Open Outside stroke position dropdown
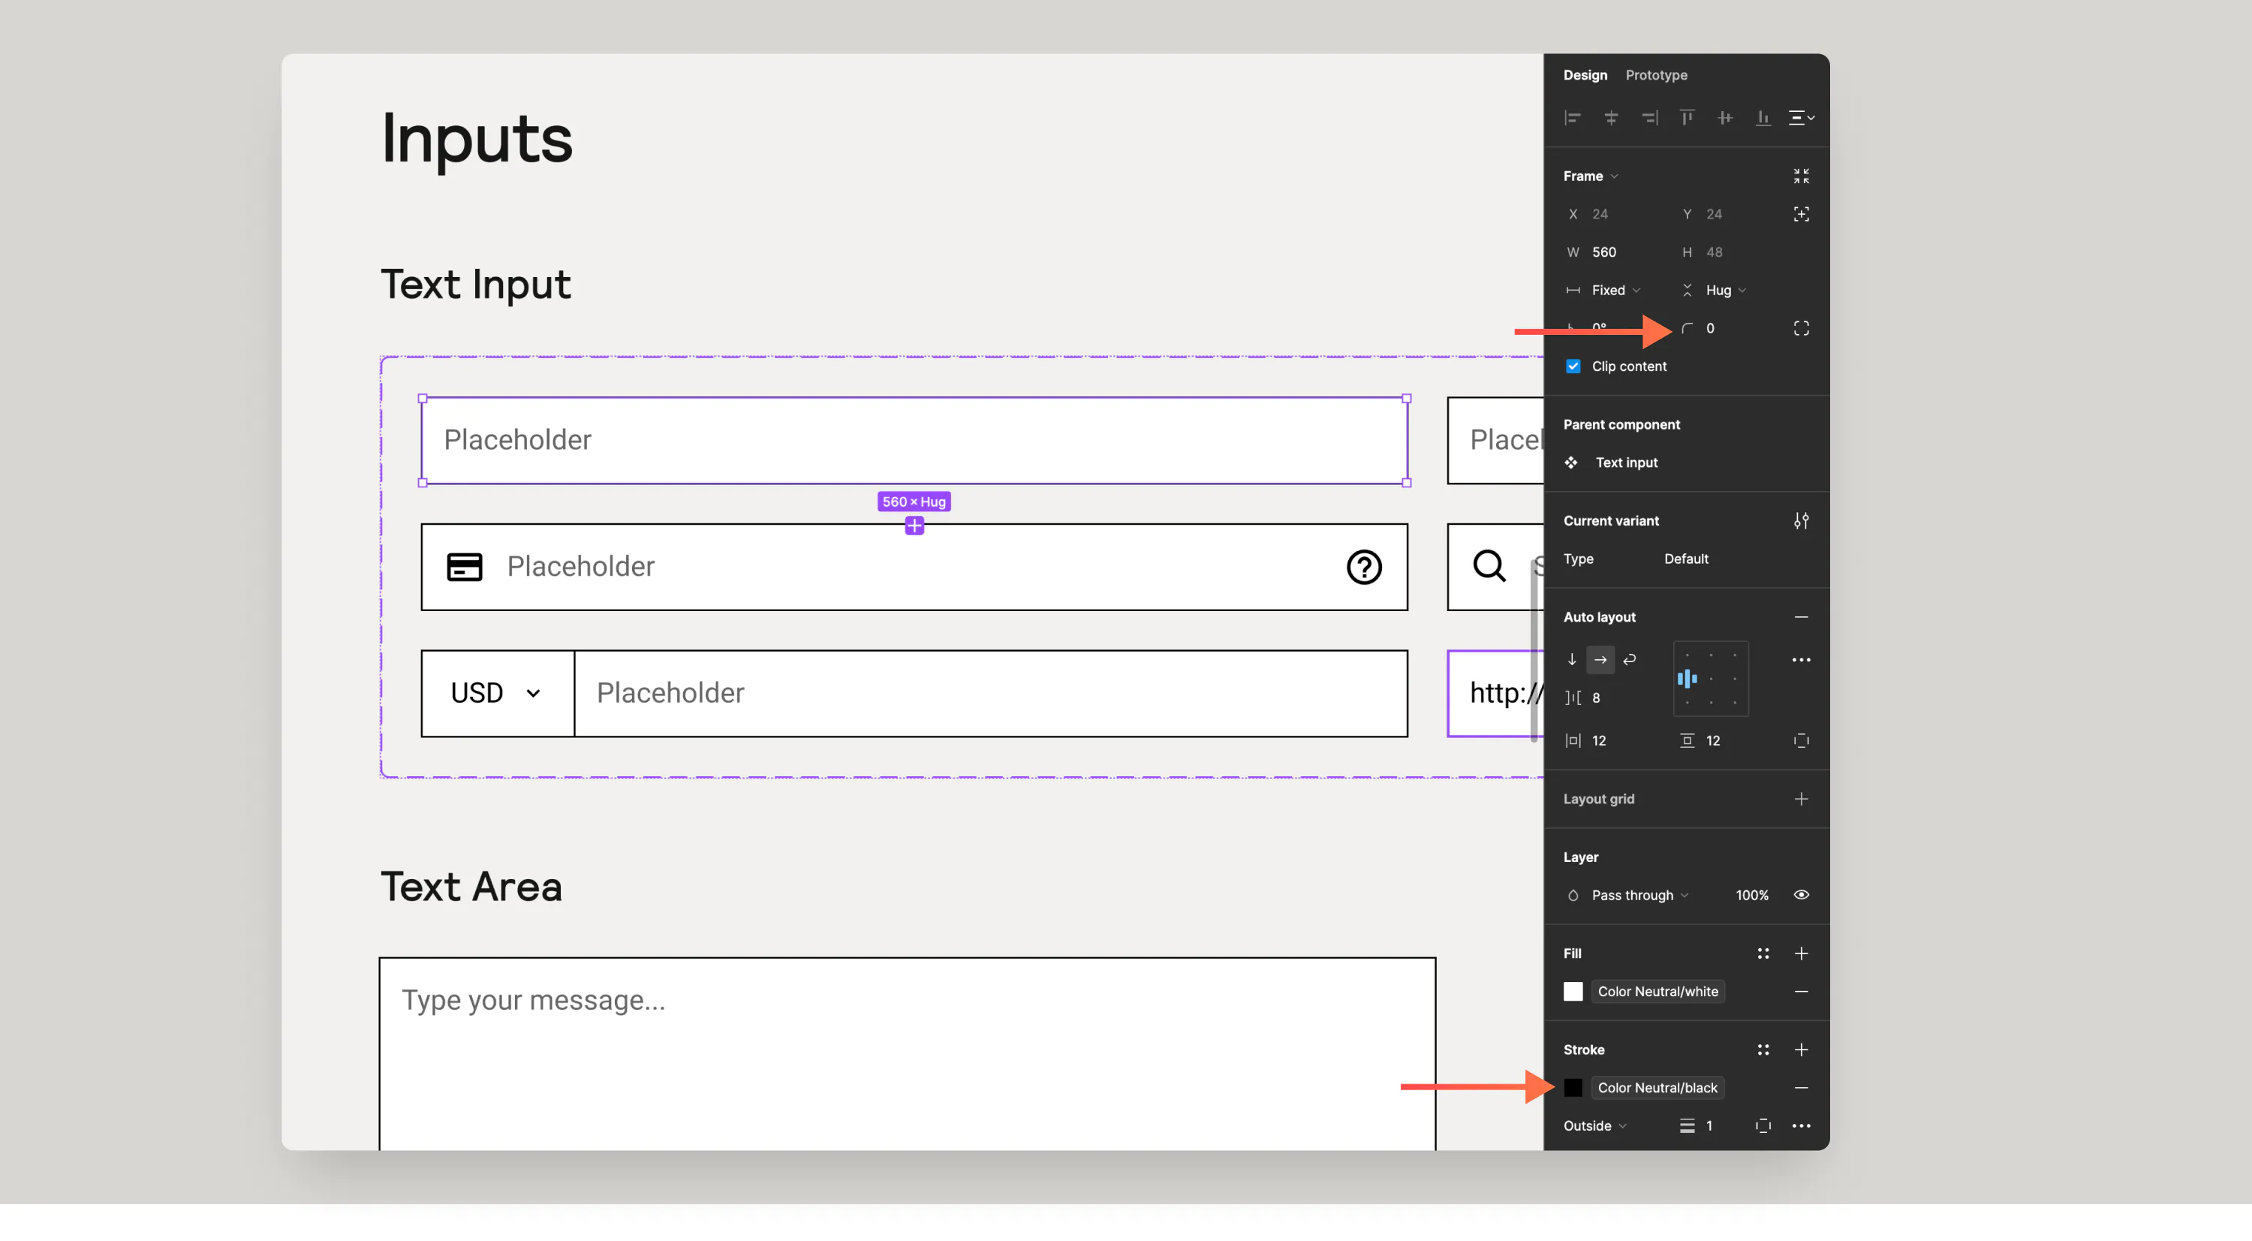 click(x=1594, y=1125)
